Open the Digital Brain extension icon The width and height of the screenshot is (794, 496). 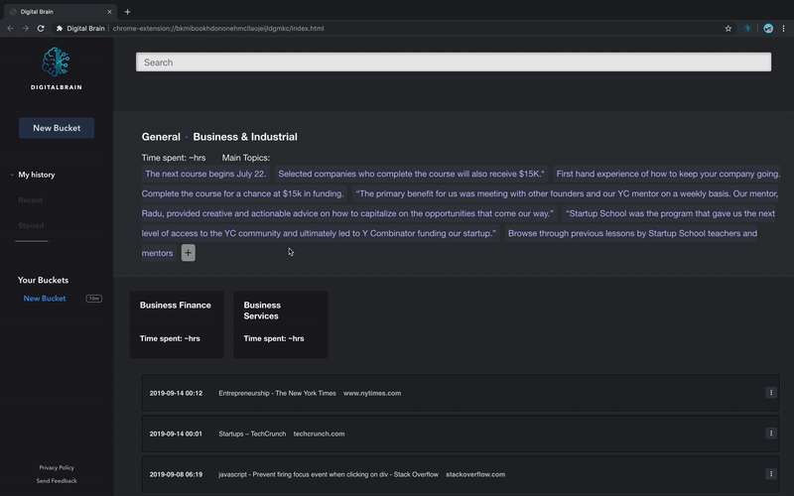tap(747, 29)
